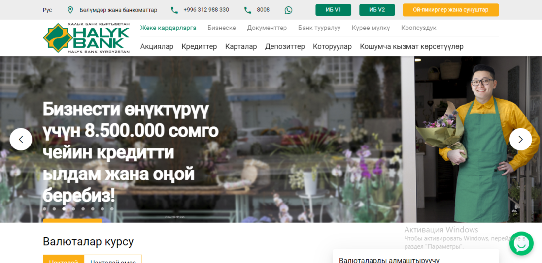Select the Накталай rates tab
542x263 pixels.
coord(64,259)
